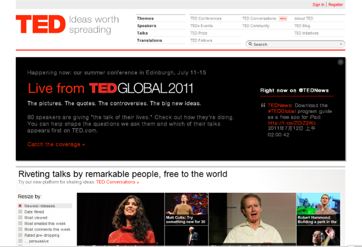Open TED Conversations nav link
Image resolution: width=362 pixels, height=247 pixels.
coord(259,18)
